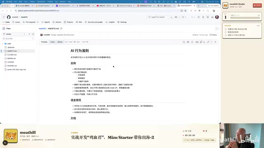
Task: Download the raw file icon
Action: click(x=204, y=42)
